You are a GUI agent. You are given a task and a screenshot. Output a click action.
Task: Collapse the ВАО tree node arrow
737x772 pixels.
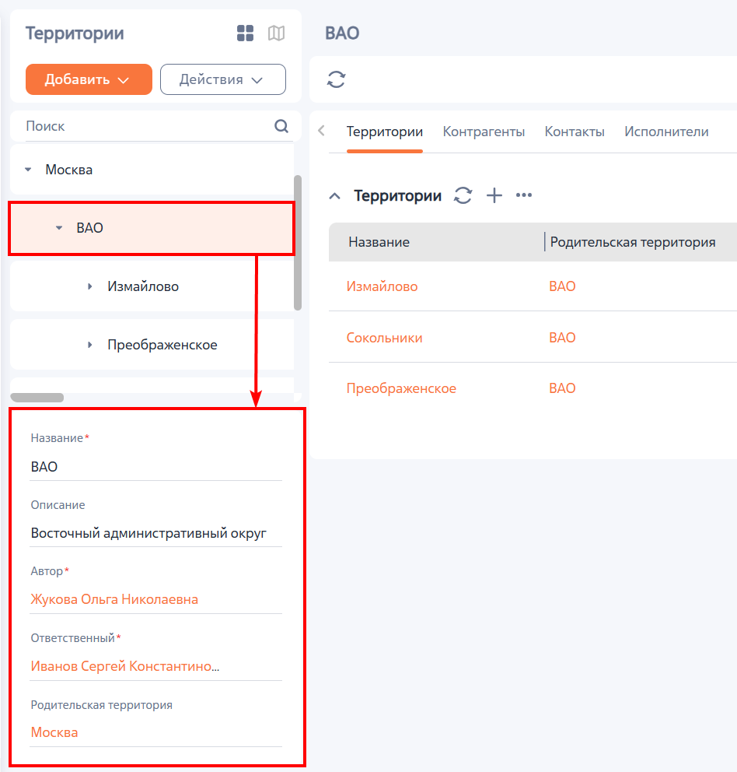pyautogui.click(x=59, y=228)
